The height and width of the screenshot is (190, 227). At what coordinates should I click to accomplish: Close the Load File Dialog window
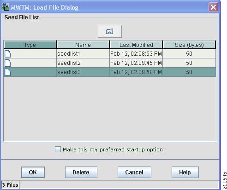coord(213,7)
